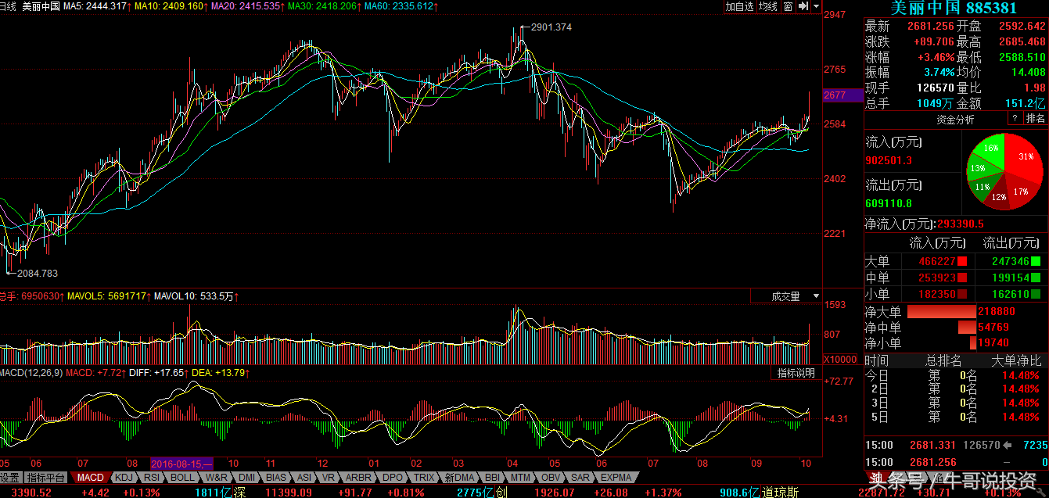Open the 排名 ranking button
The height and width of the screenshot is (498, 1049).
coord(1036,119)
